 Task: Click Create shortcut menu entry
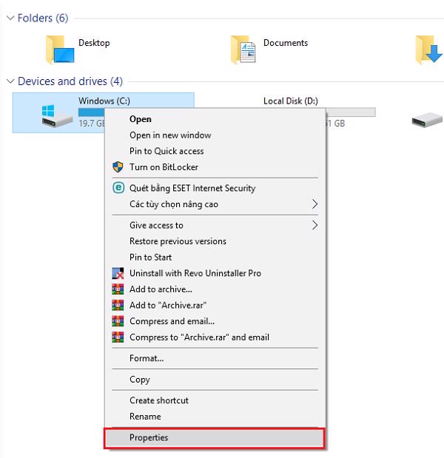(x=159, y=400)
